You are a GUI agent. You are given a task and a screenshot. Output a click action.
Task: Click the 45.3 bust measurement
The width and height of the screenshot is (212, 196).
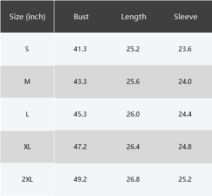[x=80, y=114]
